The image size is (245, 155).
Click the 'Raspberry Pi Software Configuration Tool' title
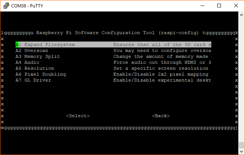96,33
